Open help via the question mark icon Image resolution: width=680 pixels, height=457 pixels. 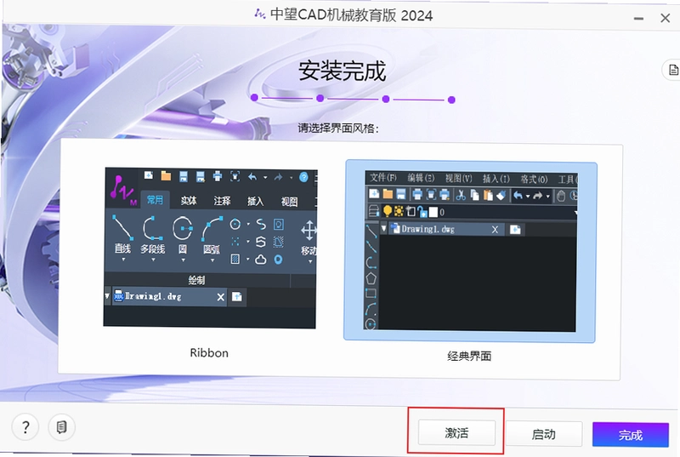(x=25, y=427)
